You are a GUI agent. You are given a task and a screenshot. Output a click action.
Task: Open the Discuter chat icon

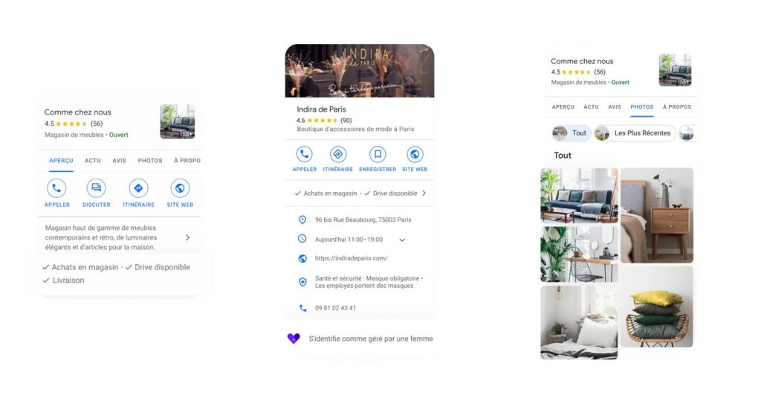[97, 189]
